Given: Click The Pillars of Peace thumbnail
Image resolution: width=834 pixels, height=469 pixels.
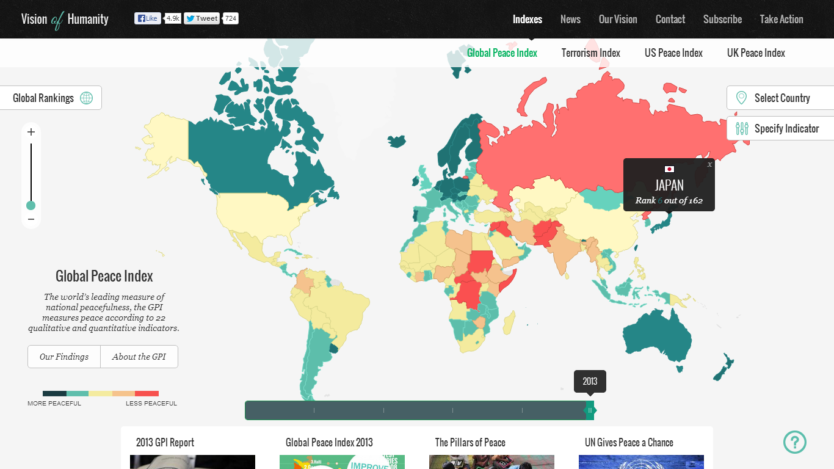Looking at the screenshot, I should 491,462.
